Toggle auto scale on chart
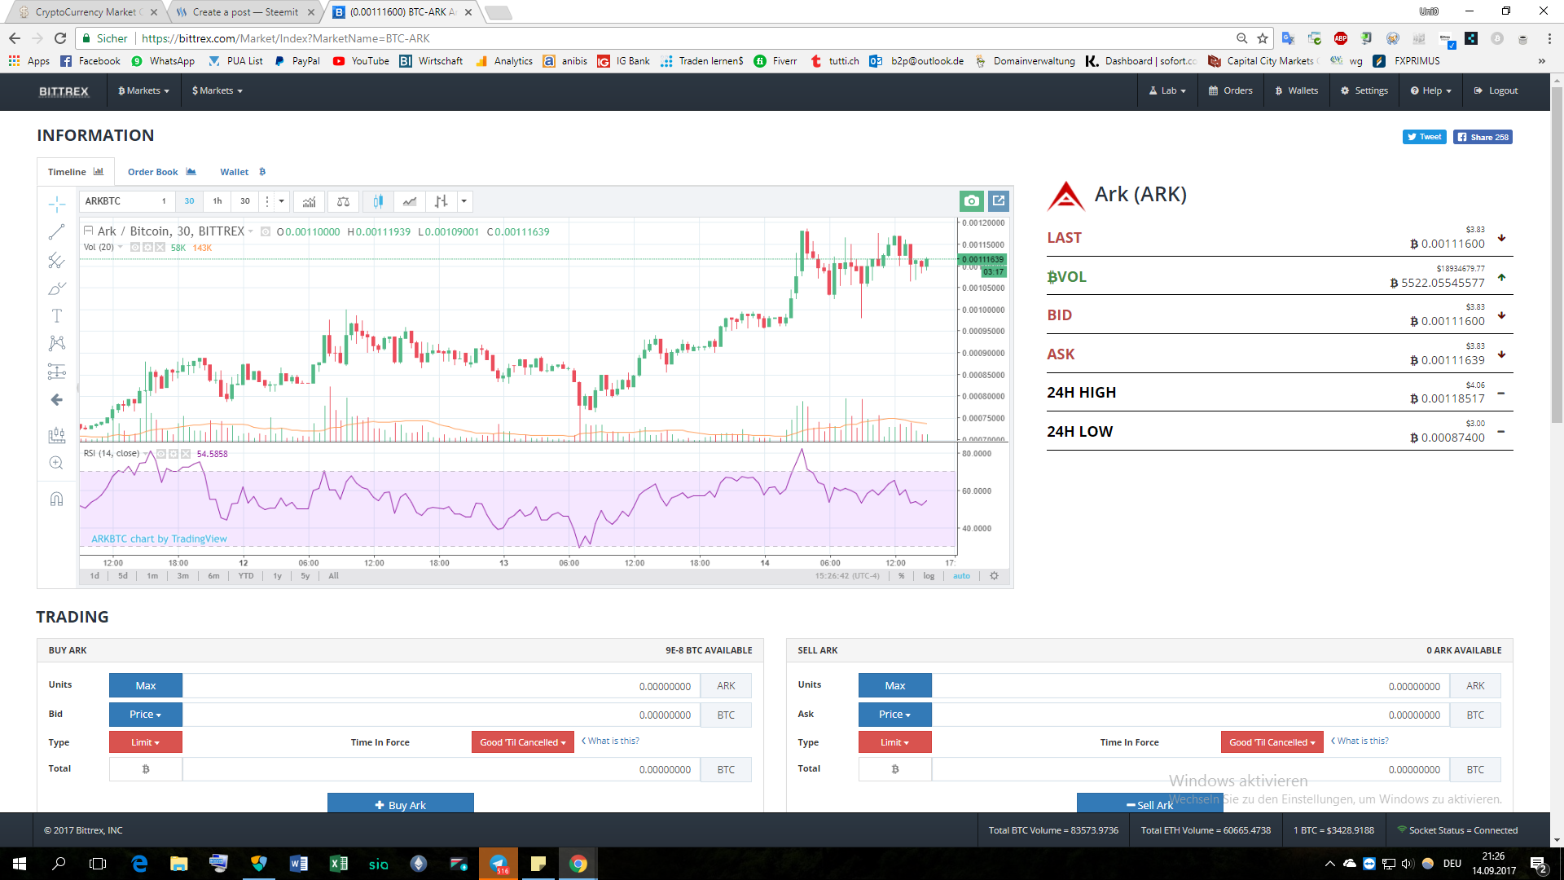Screen dimensions: 1564x880 pyautogui.click(x=961, y=576)
